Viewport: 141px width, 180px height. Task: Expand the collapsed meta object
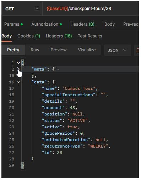18,68
